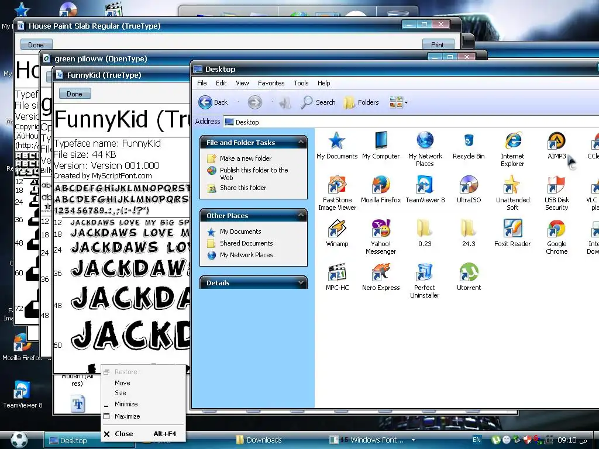Select Unattended Soft icon

click(512, 193)
